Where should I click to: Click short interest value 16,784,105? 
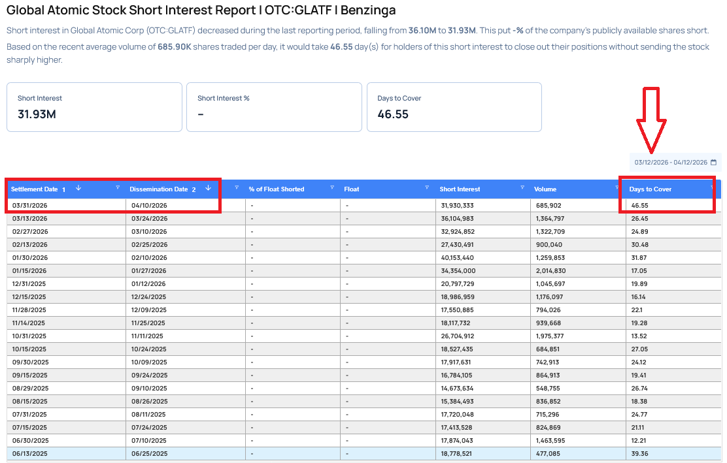[457, 375]
